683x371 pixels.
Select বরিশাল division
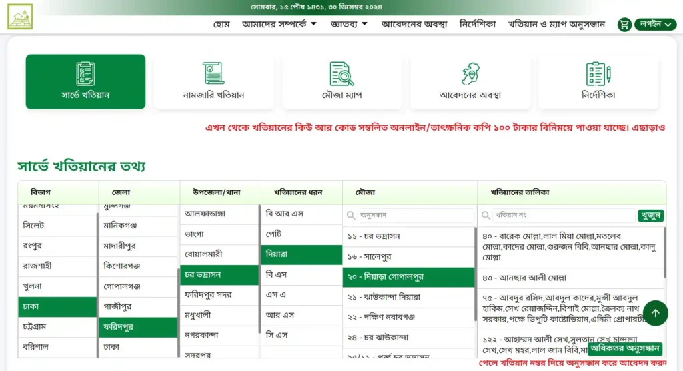point(57,347)
